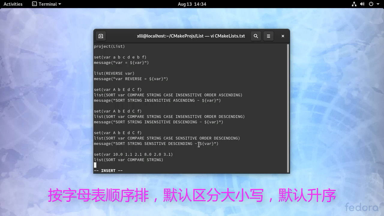Image resolution: width=384 pixels, height=216 pixels.
Task: Click the CMakeLists.txt window title
Action: coord(191,36)
